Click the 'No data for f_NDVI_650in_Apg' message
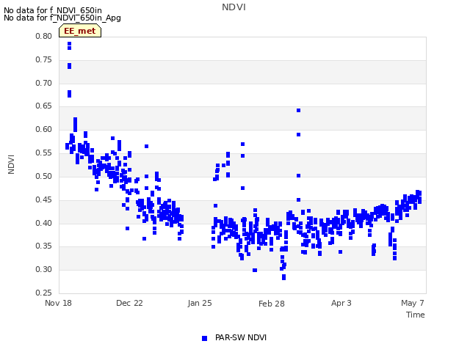Viewport: 470px width, 352px height. pos(62,18)
